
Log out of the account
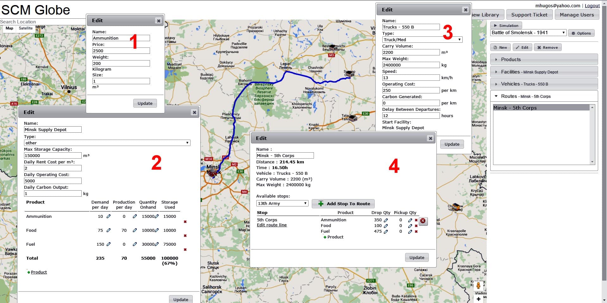[x=592, y=6]
